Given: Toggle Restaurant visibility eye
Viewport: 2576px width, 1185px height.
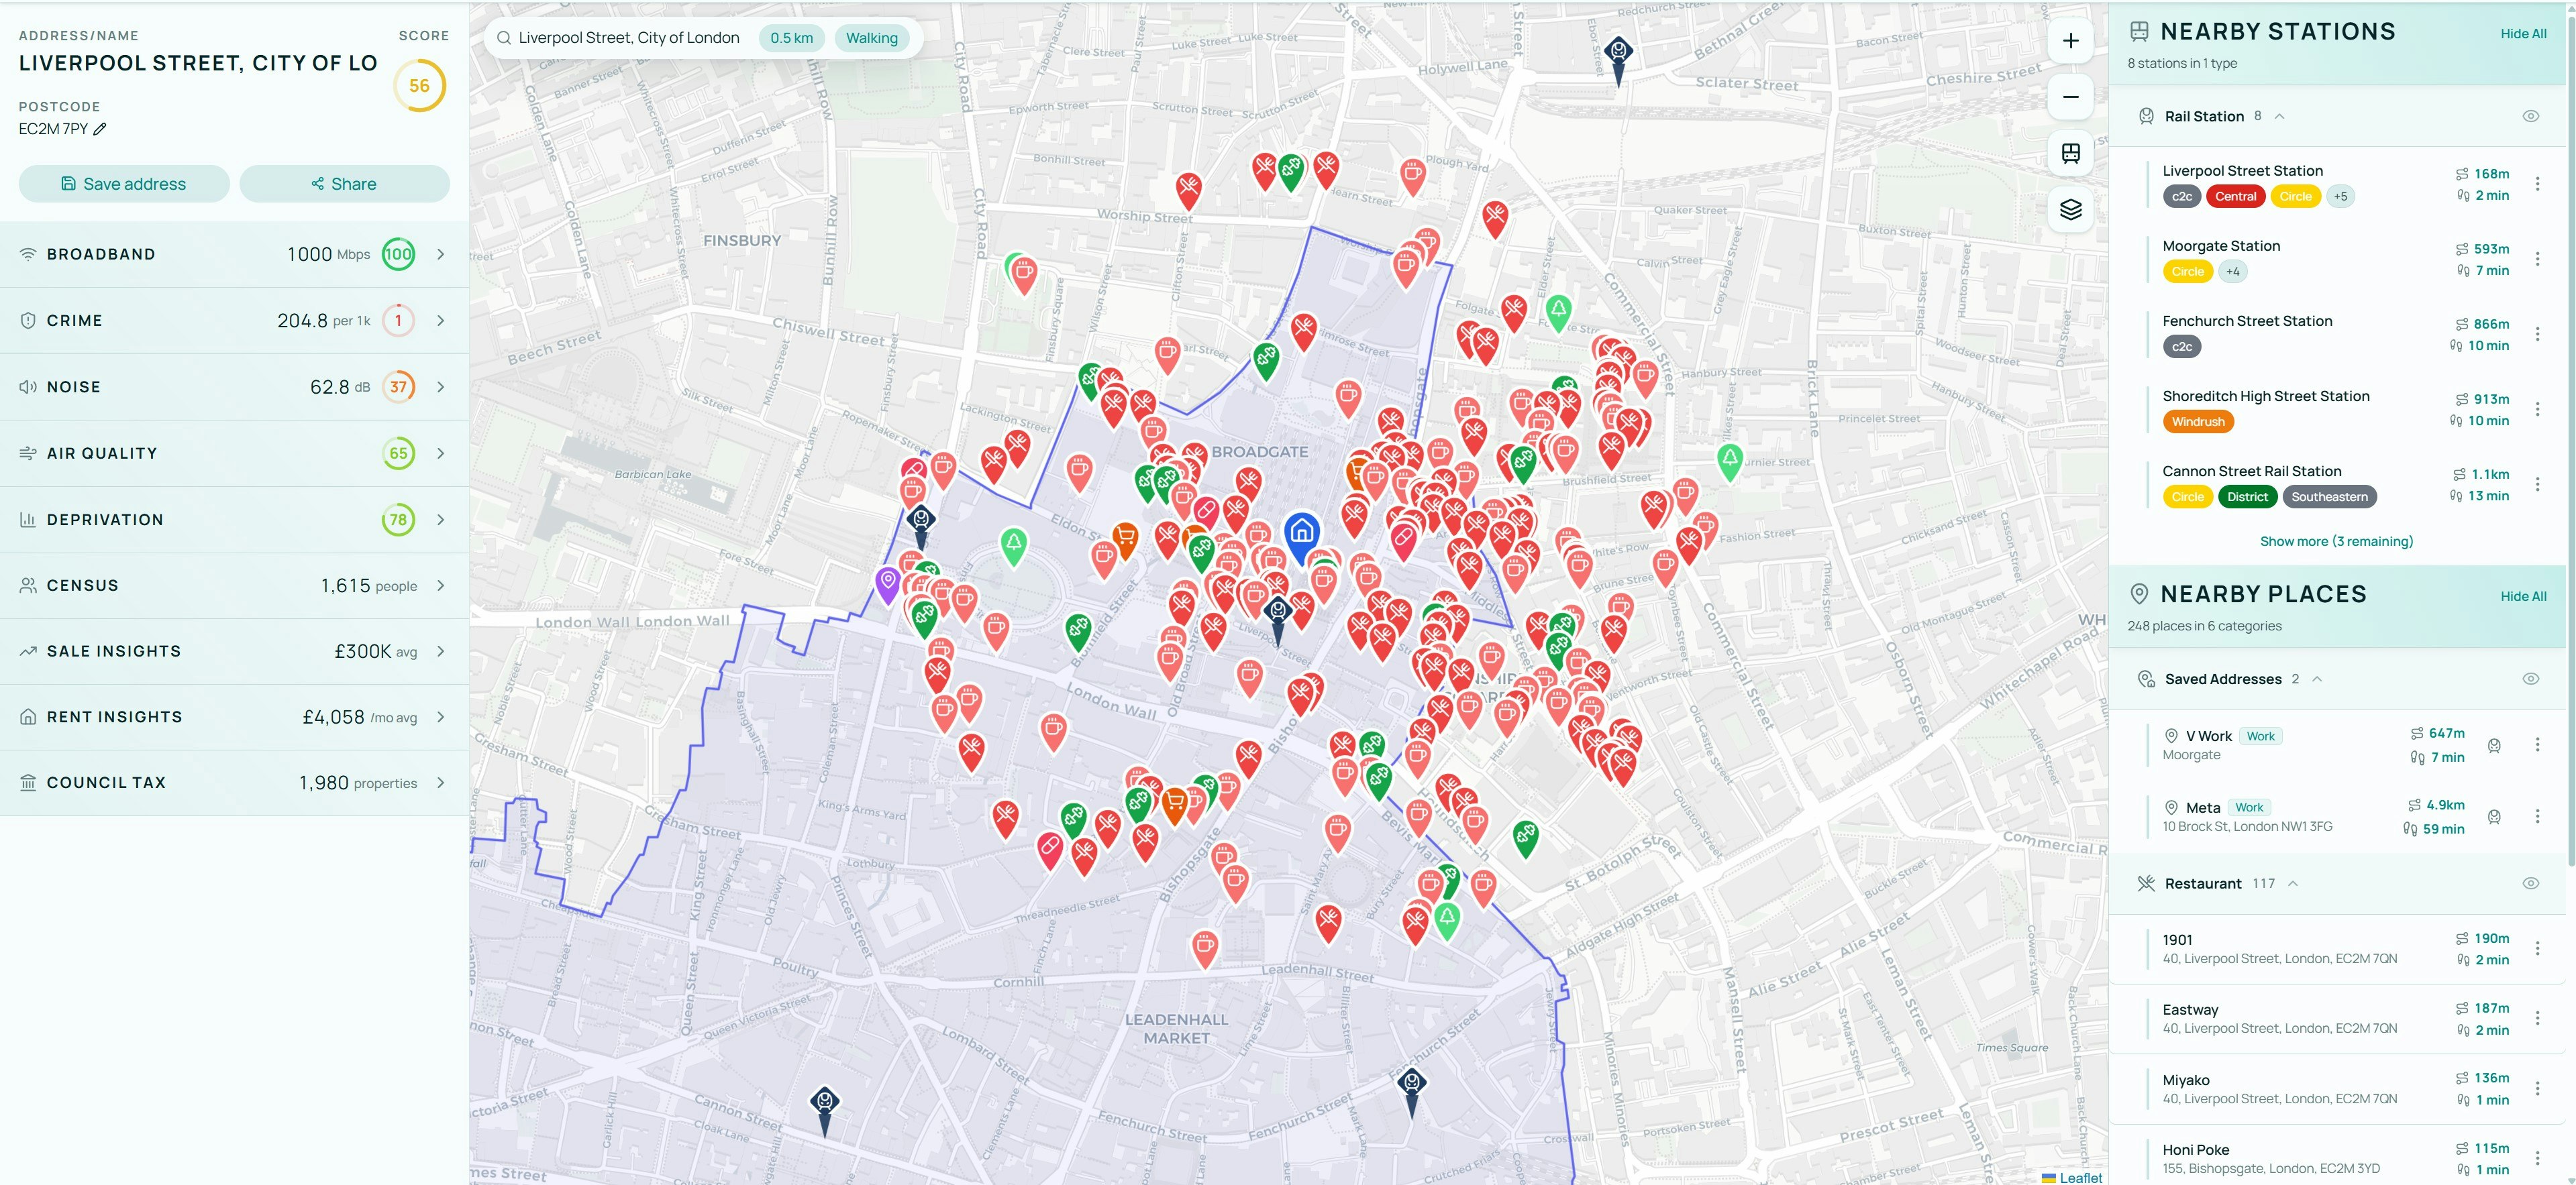Looking at the screenshot, I should tap(2530, 883).
